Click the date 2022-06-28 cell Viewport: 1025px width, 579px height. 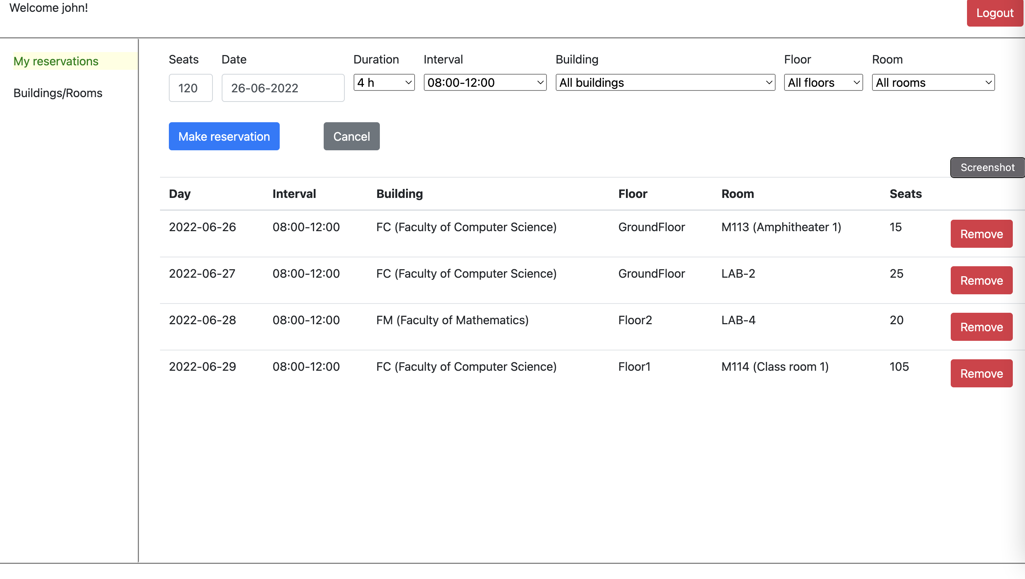point(202,320)
